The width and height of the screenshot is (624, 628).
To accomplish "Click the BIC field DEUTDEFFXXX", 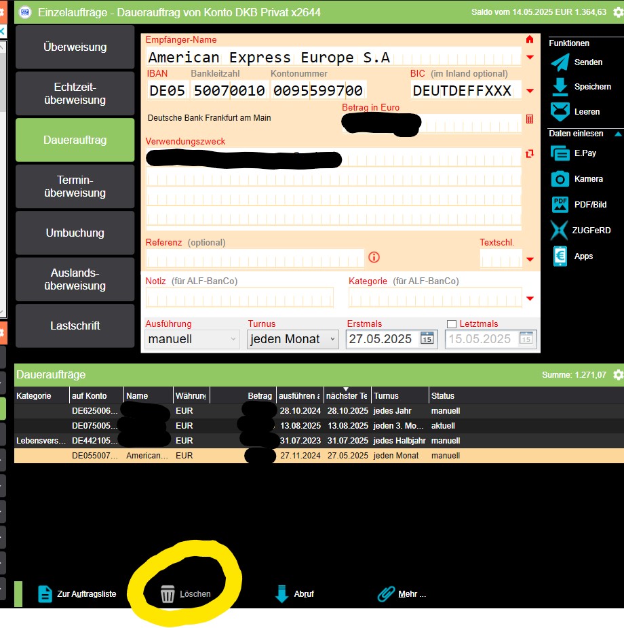I will pyautogui.click(x=466, y=90).
